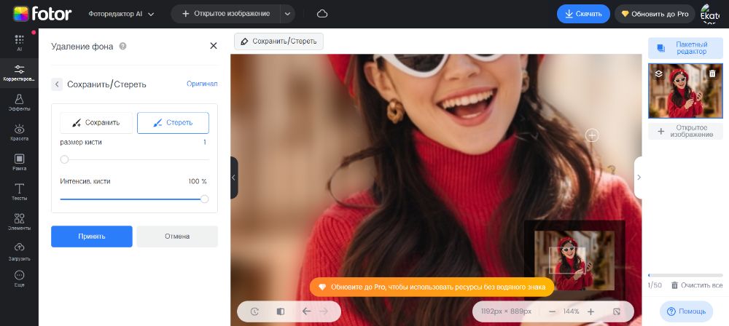The height and width of the screenshot is (326, 729).
Task: Toggle the Сохранить/Стереть button above canvas
Action: click(x=278, y=41)
